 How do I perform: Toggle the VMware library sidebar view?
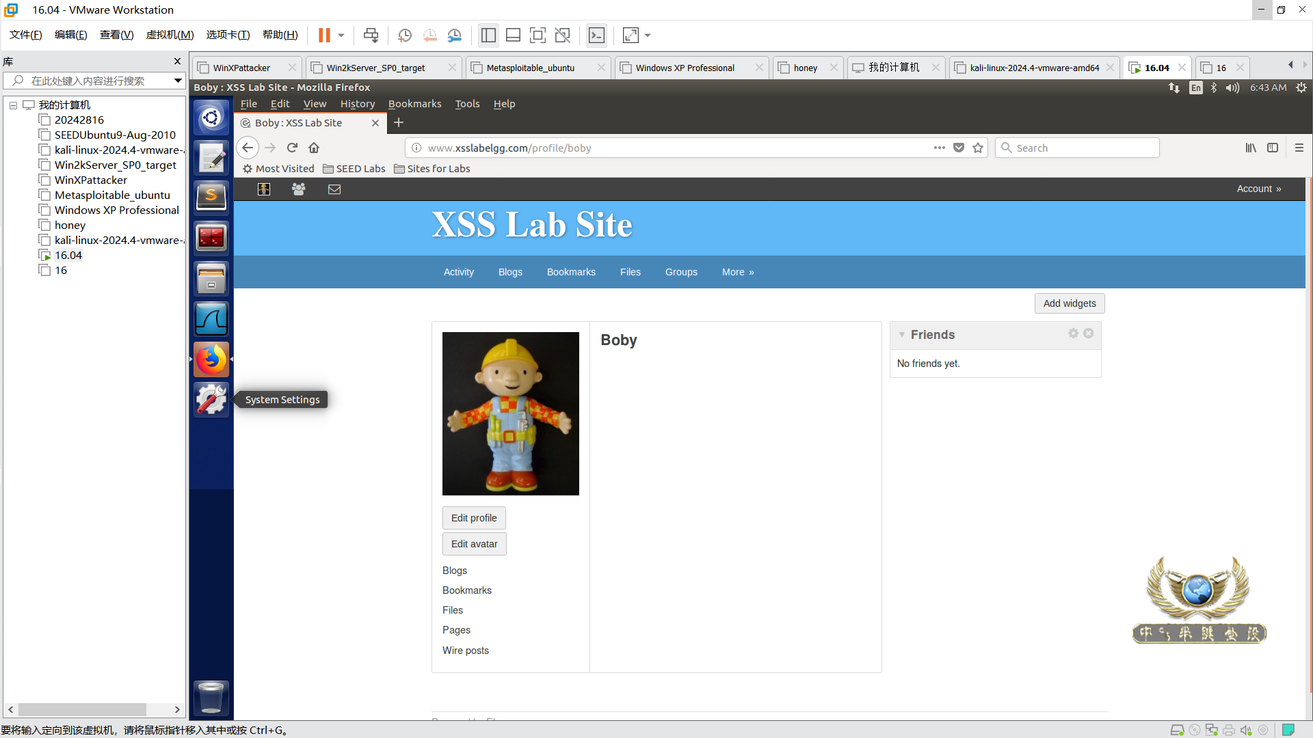(x=488, y=36)
